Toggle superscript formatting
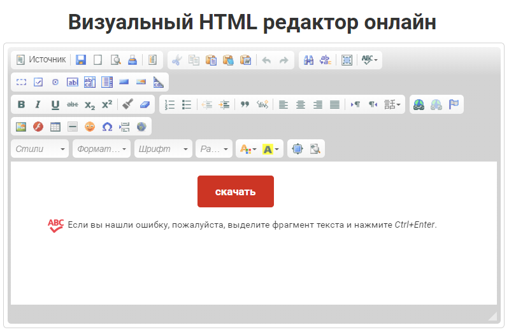Image resolution: width=509 pixels, height=332 pixels. (x=107, y=105)
